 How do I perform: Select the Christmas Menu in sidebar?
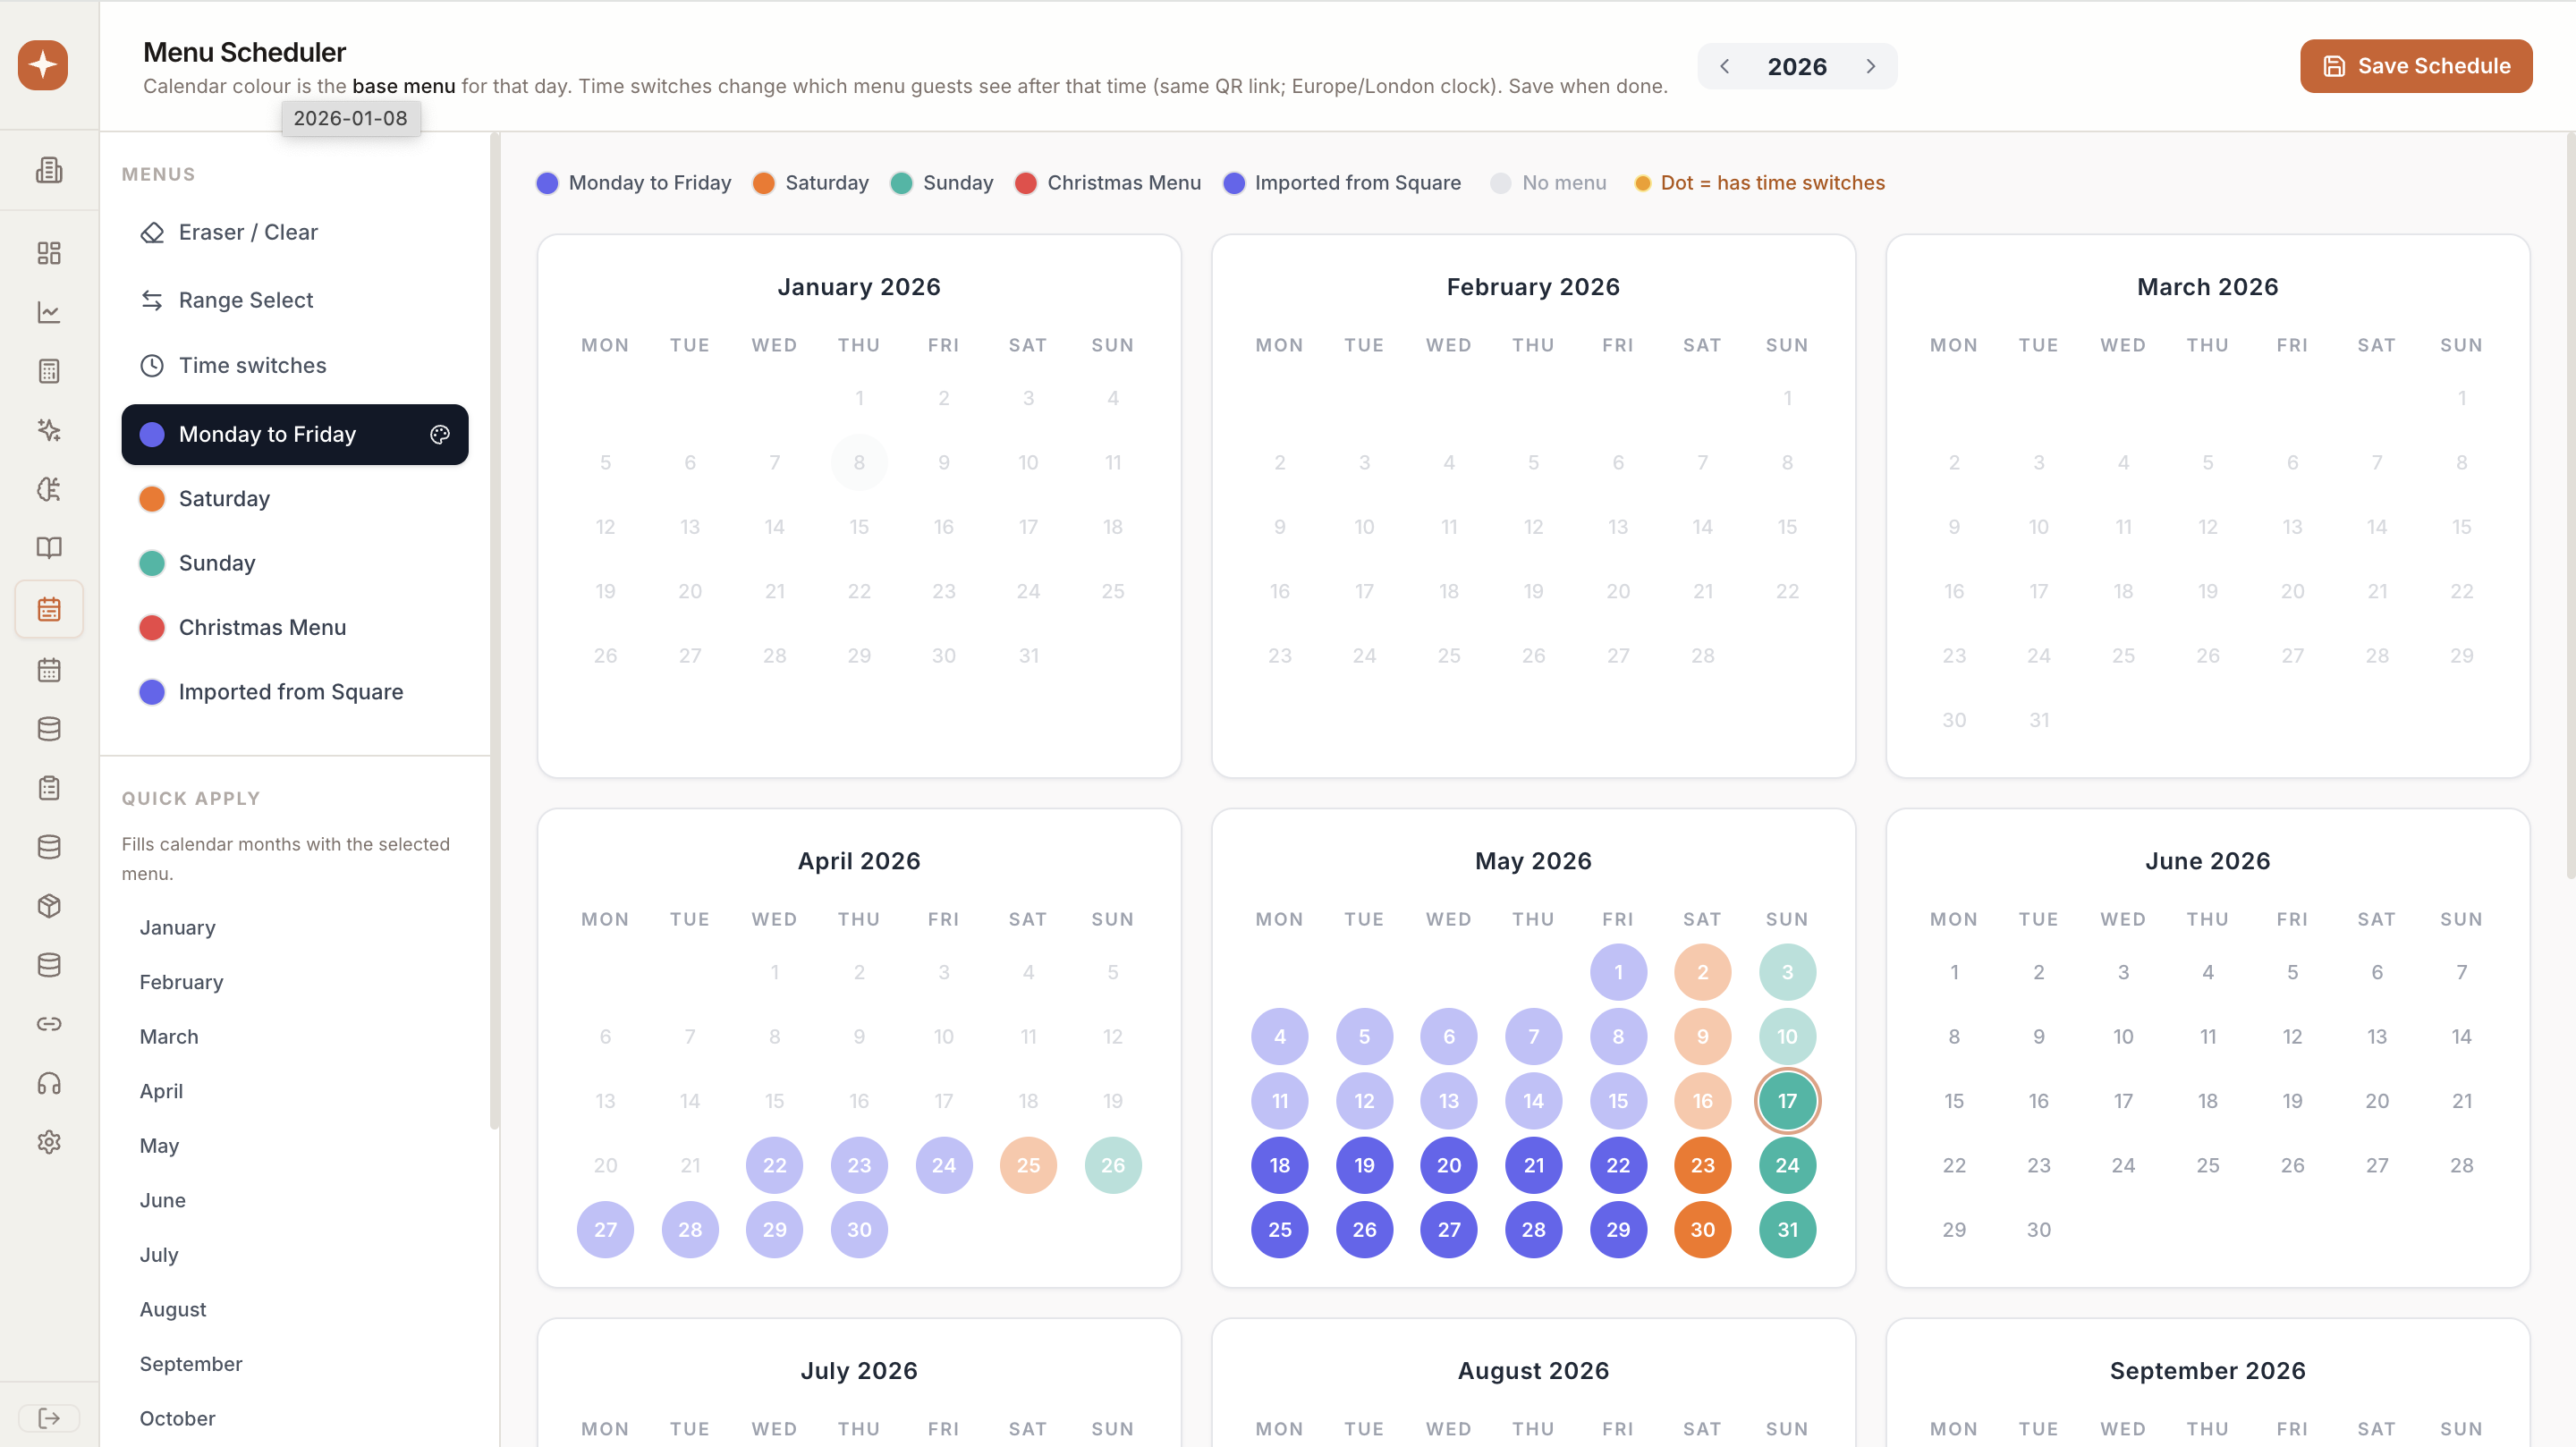[x=295, y=627]
